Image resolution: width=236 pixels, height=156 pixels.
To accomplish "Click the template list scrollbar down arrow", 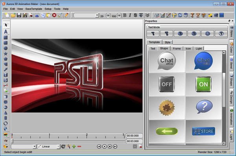I will [x=224, y=143].
